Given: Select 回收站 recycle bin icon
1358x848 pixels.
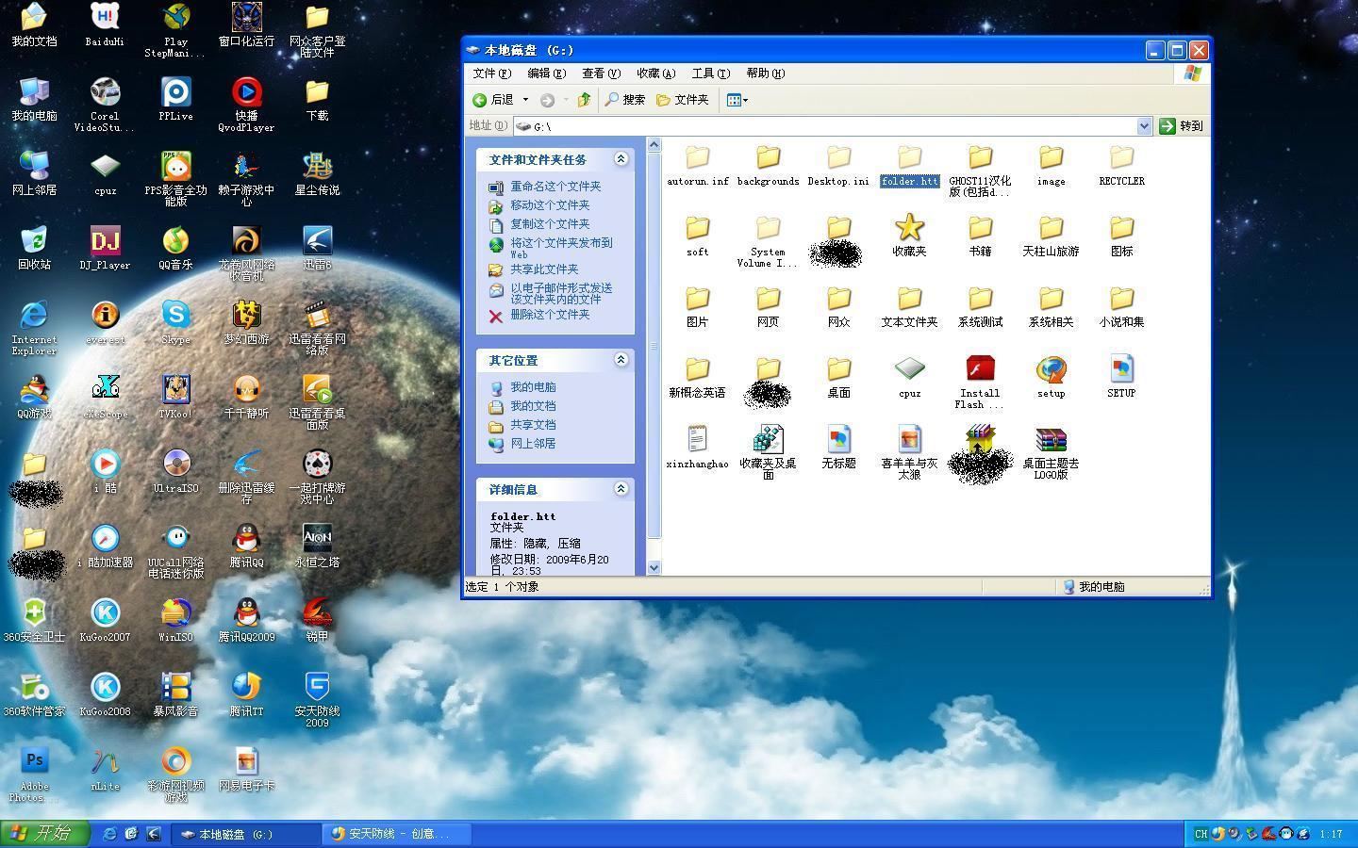Looking at the screenshot, I should tap(34, 248).
